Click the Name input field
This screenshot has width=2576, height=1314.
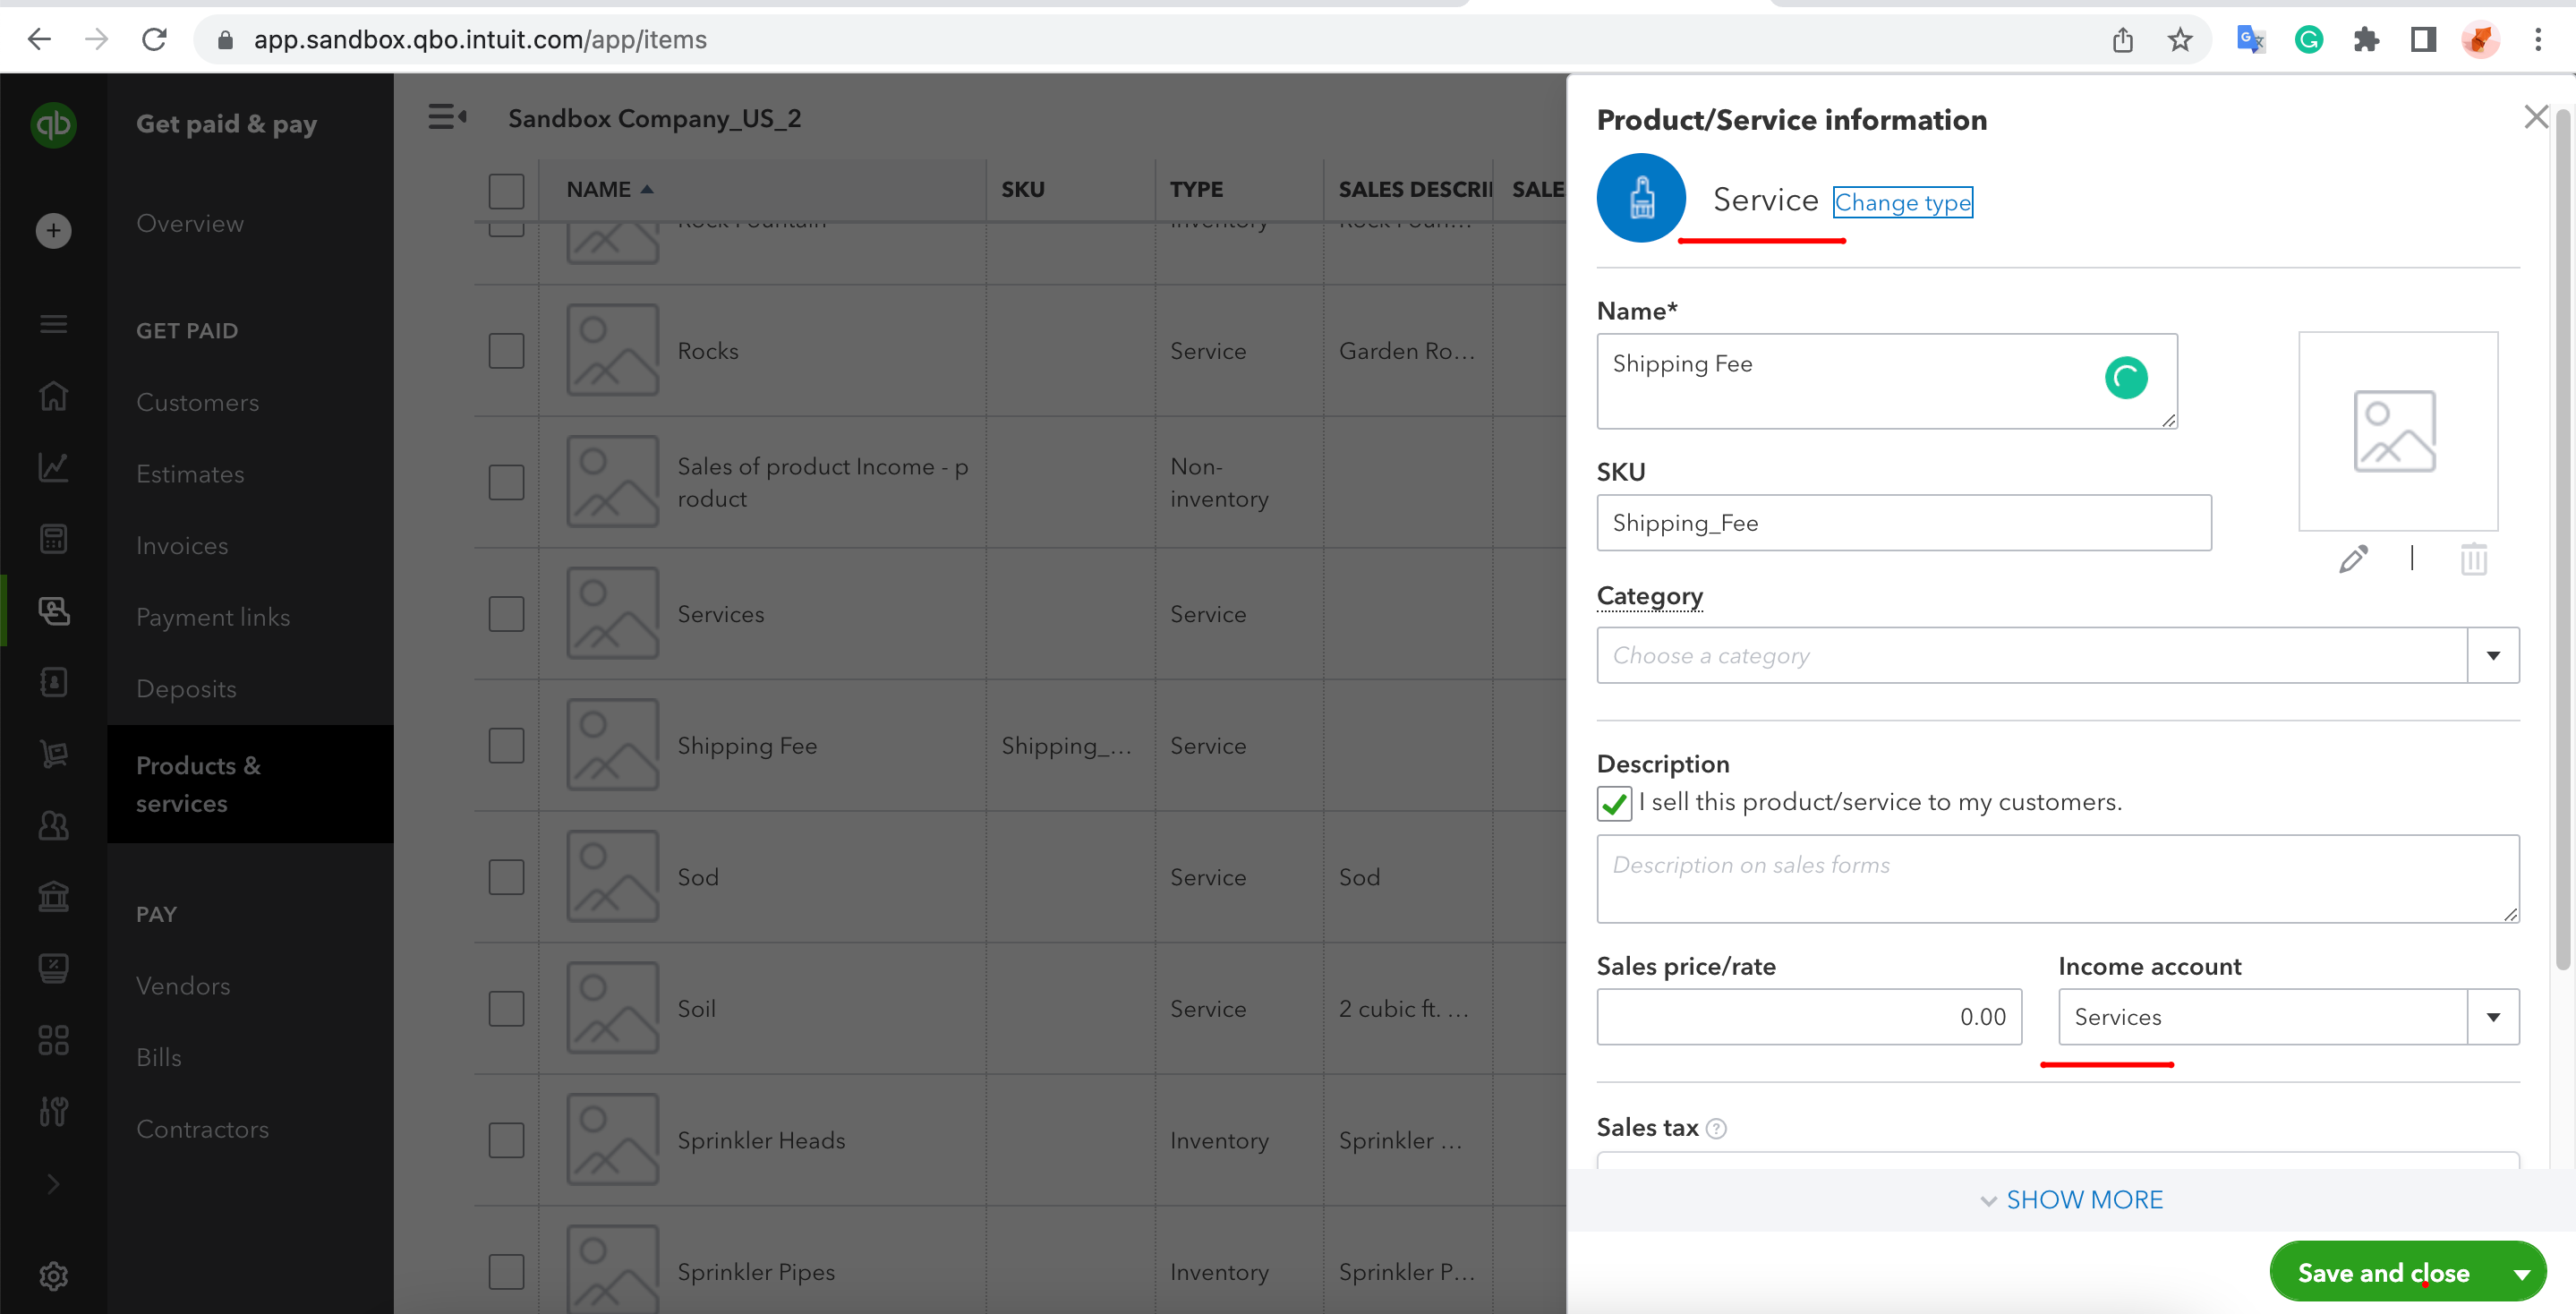(1887, 381)
